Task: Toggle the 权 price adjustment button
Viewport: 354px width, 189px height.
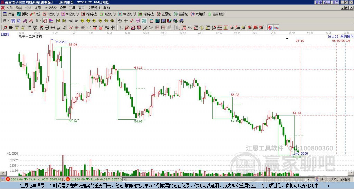Action: (x=45, y=21)
